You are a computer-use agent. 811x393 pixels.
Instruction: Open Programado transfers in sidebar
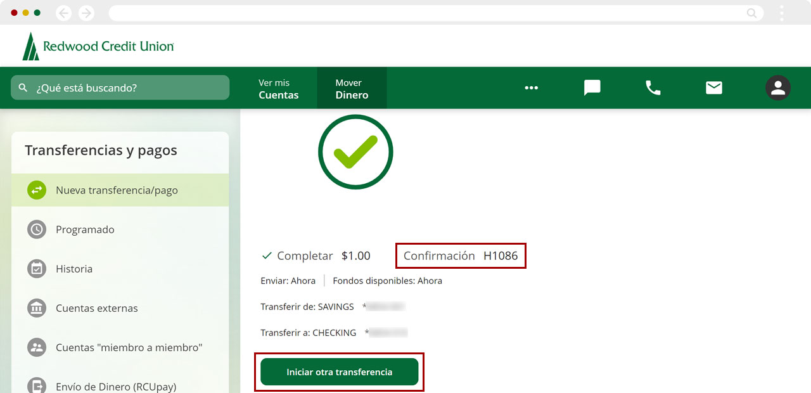point(85,229)
